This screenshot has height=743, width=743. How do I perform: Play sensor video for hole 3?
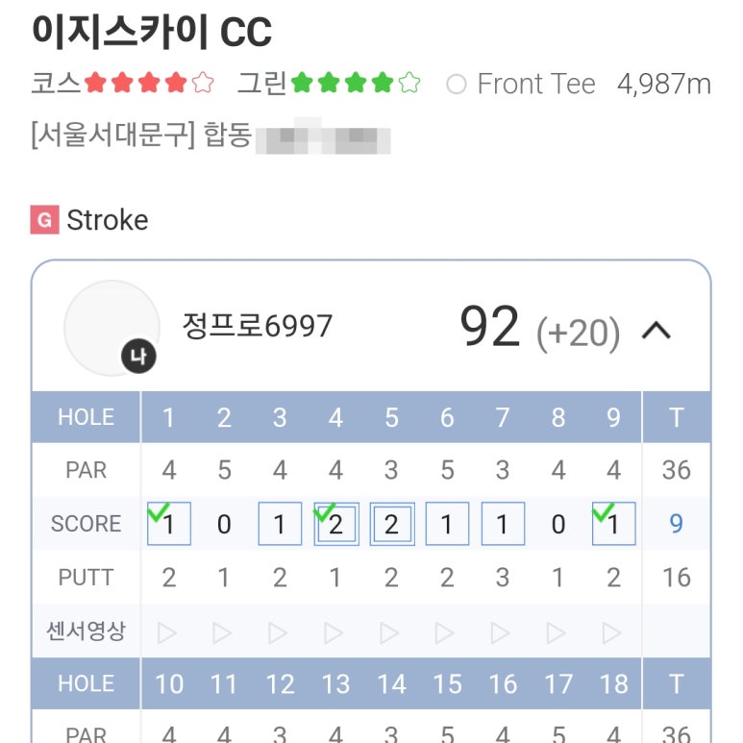279,632
